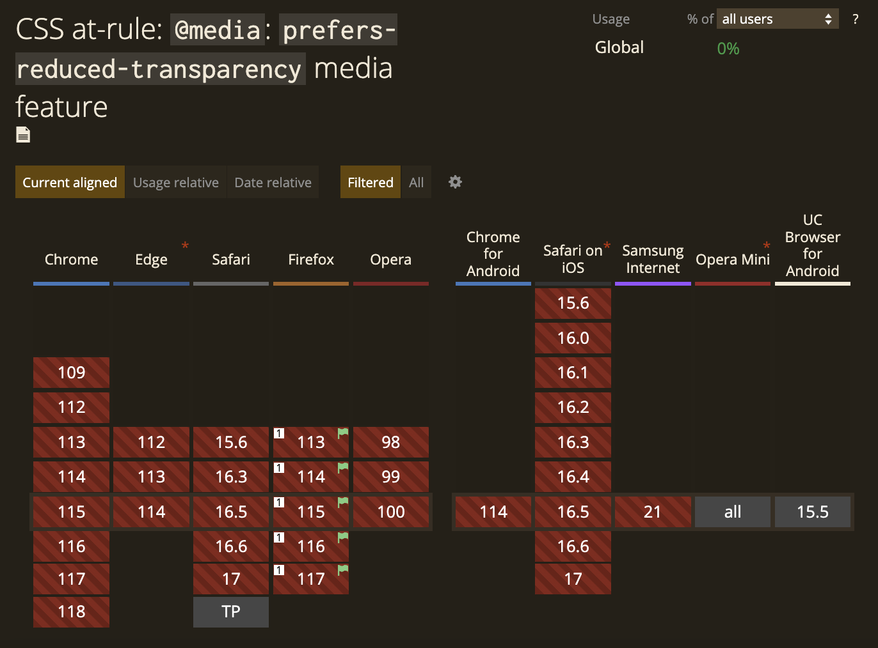Click the asterisk on the Opera Mini header
The height and width of the screenshot is (648, 878).
click(766, 245)
